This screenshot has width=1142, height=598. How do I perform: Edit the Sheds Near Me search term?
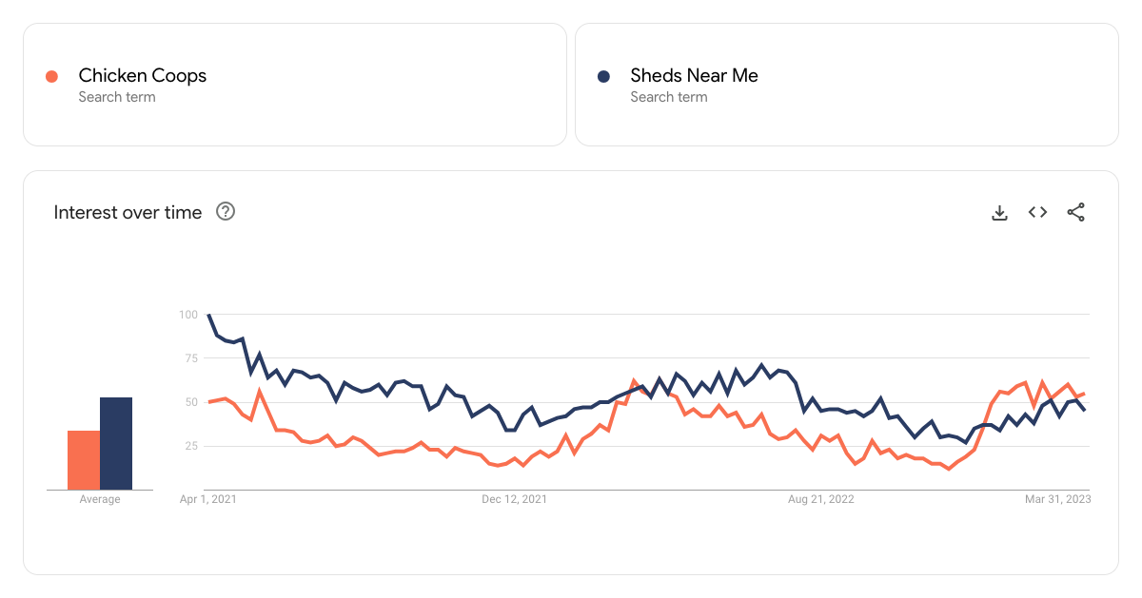tap(694, 75)
